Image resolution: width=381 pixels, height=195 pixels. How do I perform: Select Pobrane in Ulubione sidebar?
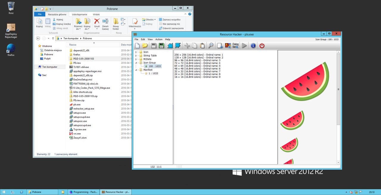pos(46,54)
